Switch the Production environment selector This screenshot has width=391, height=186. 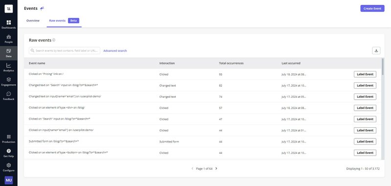point(8,139)
